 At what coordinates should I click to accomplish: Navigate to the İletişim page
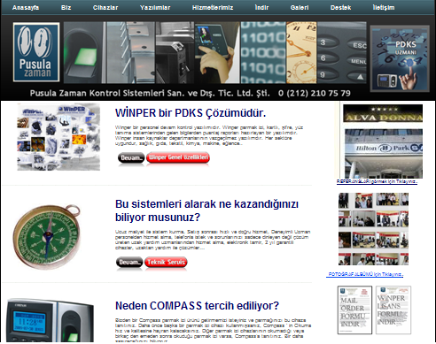click(384, 8)
